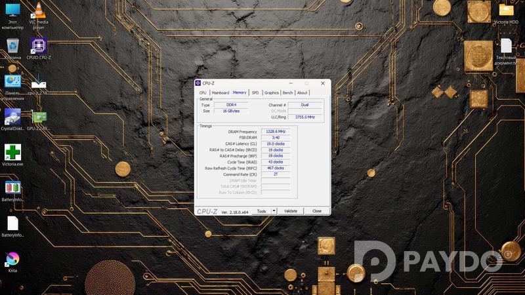This screenshot has height=295, width=525.
Task: Click the Cycle Time value 43 clocks
Action: pos(276,162)
